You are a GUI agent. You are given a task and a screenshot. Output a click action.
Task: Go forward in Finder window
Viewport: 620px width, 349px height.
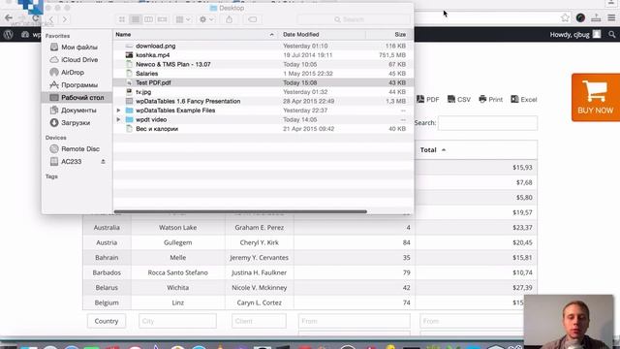tap(65, 19)
